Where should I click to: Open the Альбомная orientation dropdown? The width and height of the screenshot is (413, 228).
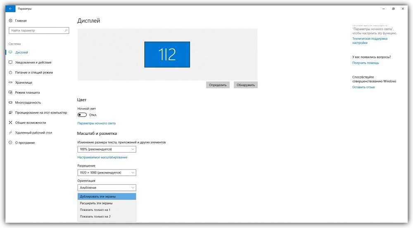tap(107, 188)
